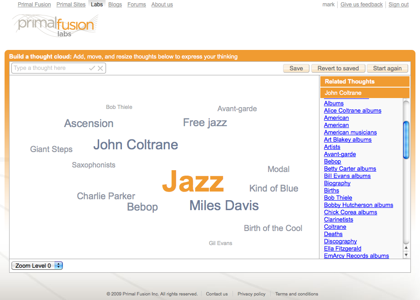Click Give us feedback link
The image size is (420, 300).
[x=361, y=5]
